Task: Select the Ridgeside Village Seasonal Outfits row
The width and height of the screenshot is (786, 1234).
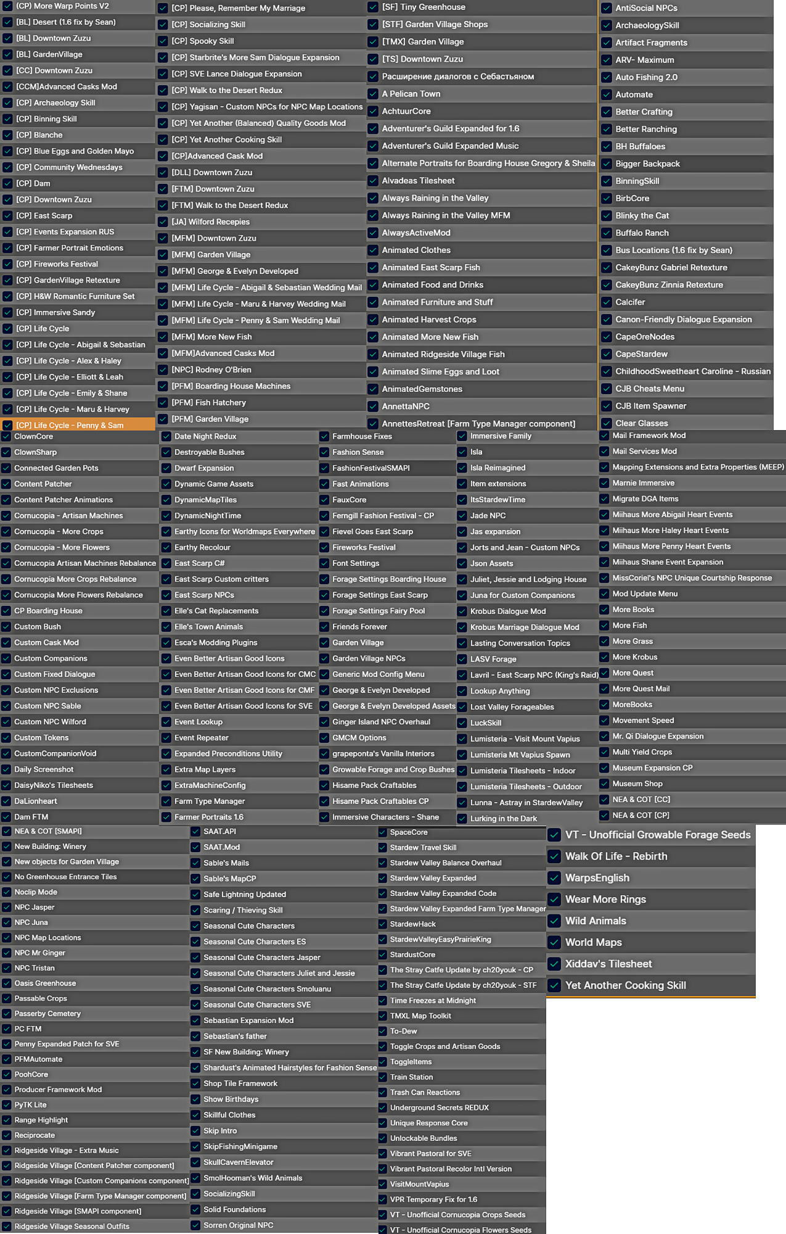Action: click(94, 1227)
